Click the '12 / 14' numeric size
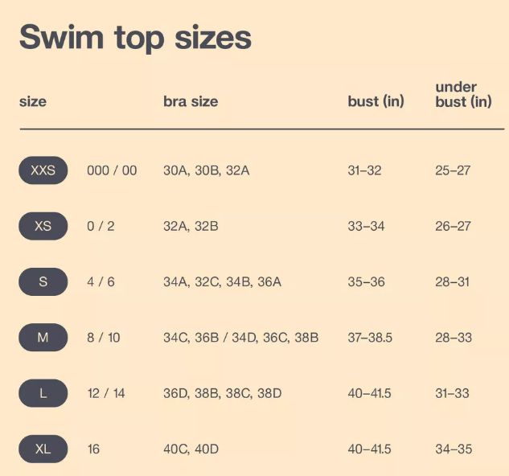 106,393
